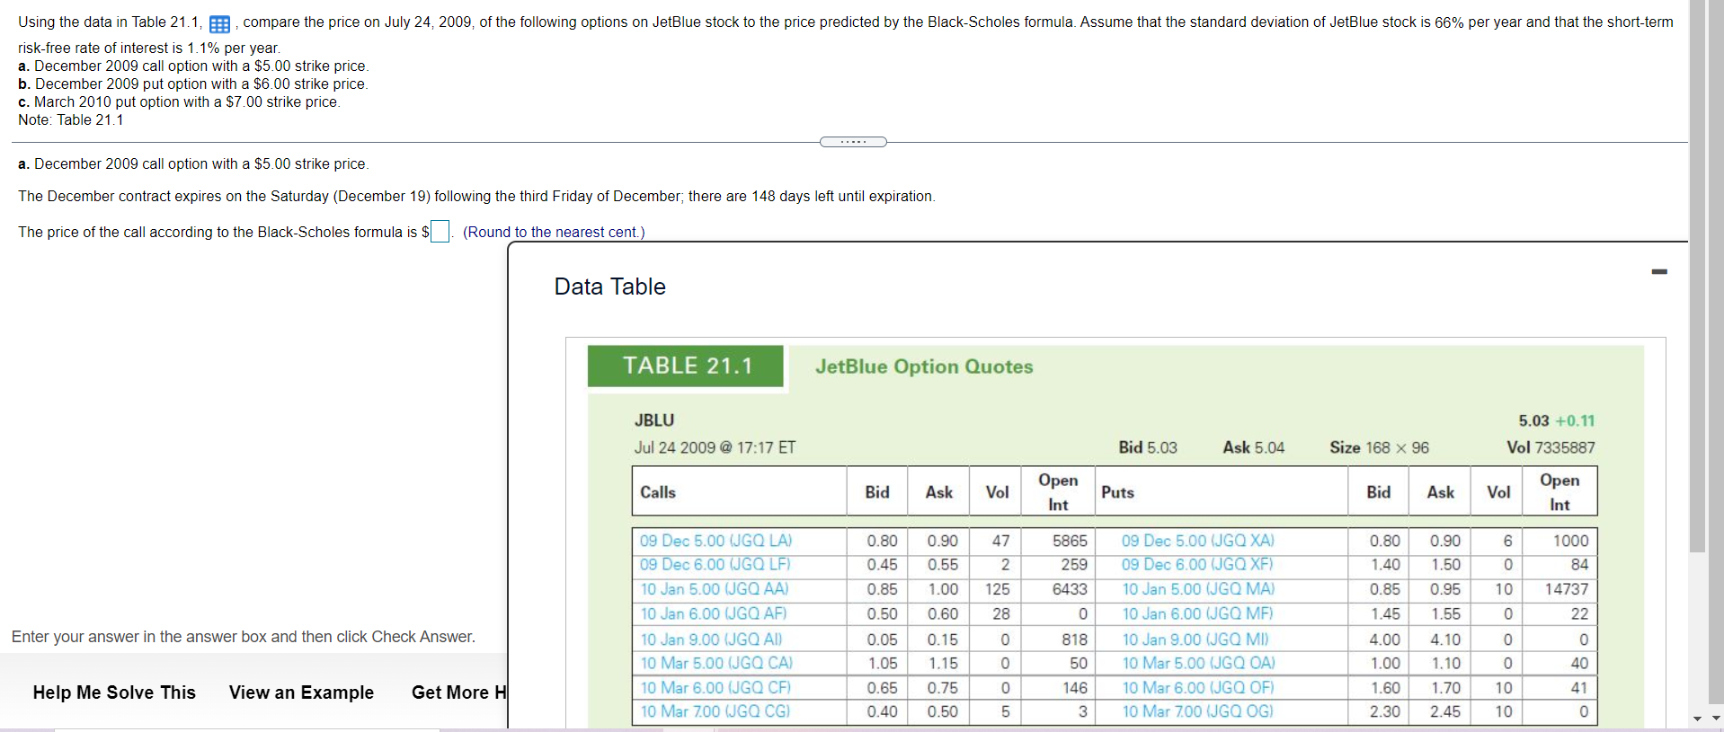
Task: Click the call price answer input box
Action: [440, 232]
